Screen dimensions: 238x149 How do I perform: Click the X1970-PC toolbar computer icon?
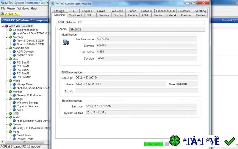(x=2, y=14)
